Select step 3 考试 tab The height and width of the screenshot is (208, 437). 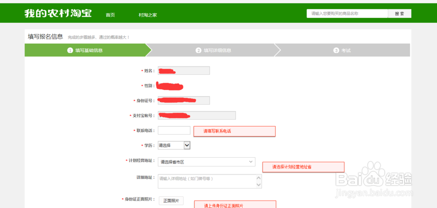[342, 50]
